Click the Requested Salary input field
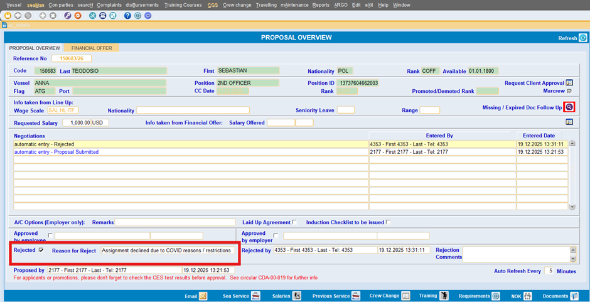 click(x=77, y=122)
